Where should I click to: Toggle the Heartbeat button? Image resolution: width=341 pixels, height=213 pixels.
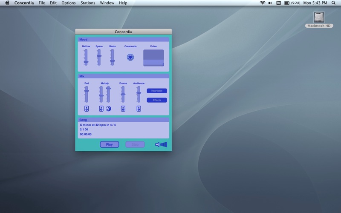click(x=157, y=91)
